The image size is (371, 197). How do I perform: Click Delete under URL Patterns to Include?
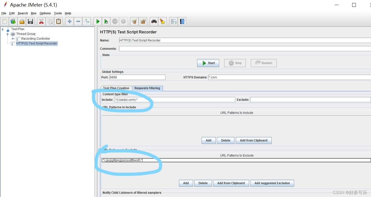pyautogui.click(x=226, y=140)
